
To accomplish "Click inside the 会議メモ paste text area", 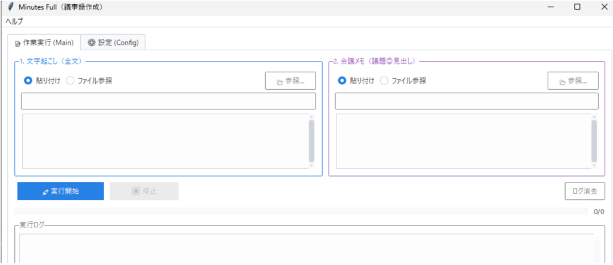I will (462, 141).
